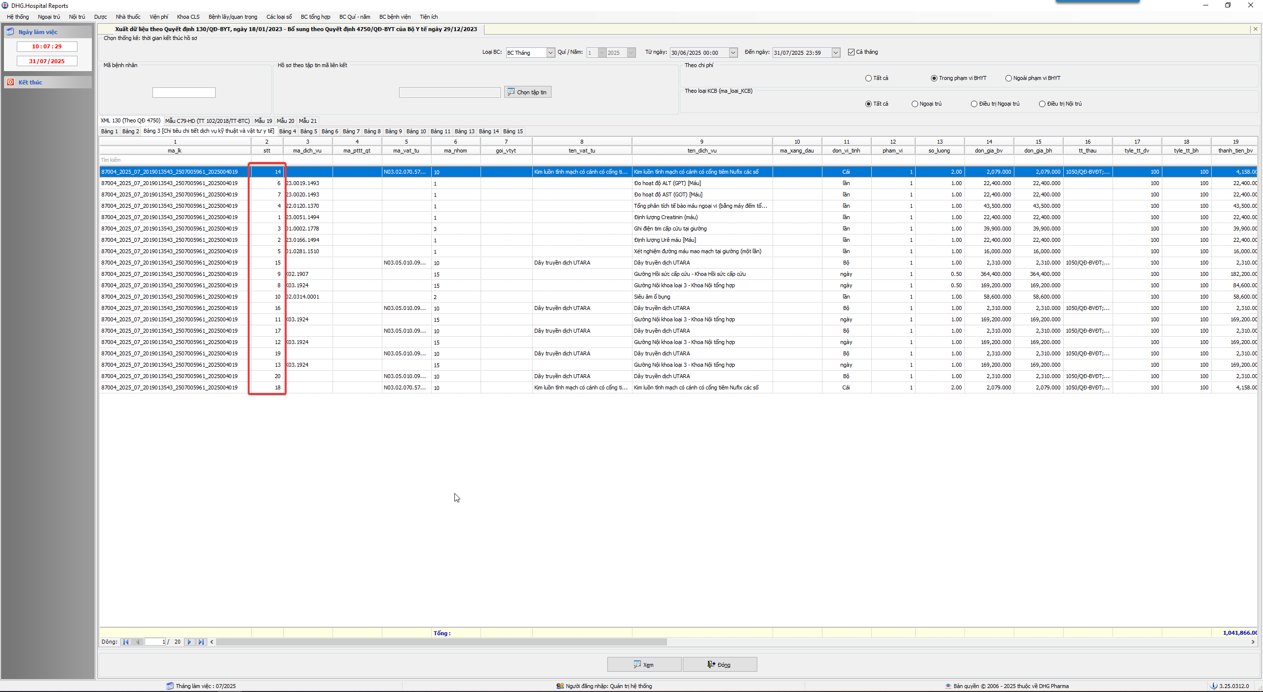Select Điều trị Nội trú radio option

pos(1042,104)
